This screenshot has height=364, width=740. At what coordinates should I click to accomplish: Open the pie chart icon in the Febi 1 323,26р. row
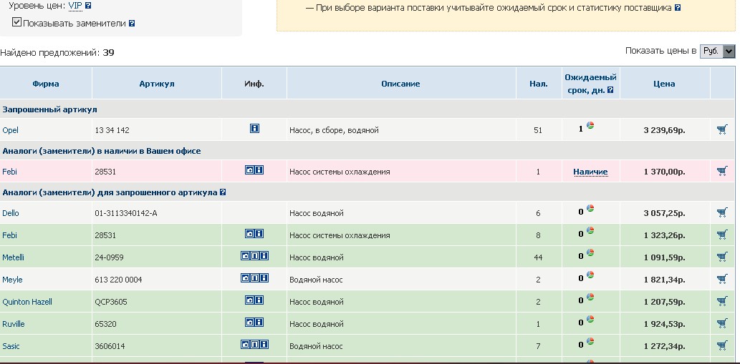[x=590, y=230]
